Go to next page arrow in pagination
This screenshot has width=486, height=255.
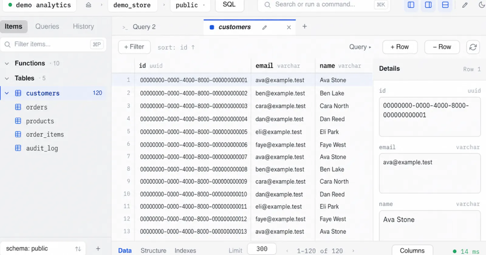point(353,251)
